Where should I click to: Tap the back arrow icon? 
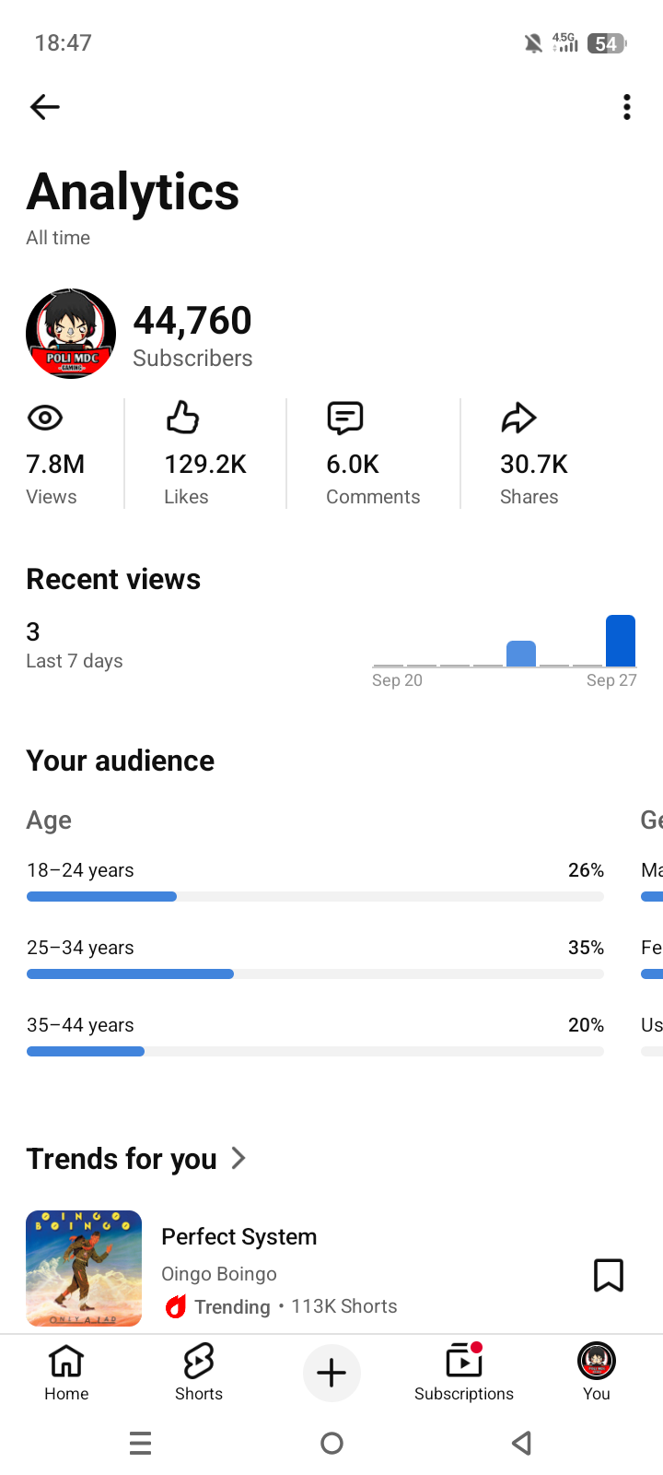pos(44,107)
